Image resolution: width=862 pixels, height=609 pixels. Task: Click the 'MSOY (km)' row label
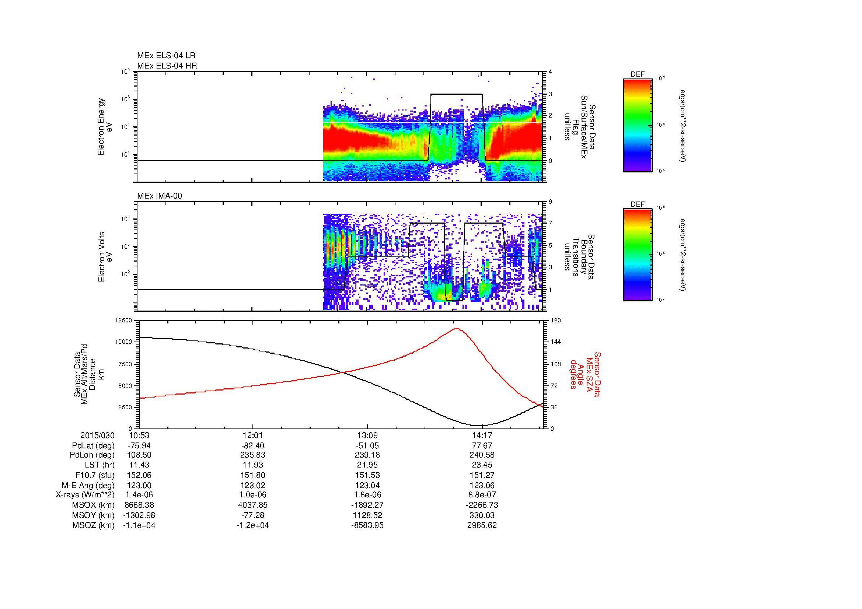click(x=94, y=515)
